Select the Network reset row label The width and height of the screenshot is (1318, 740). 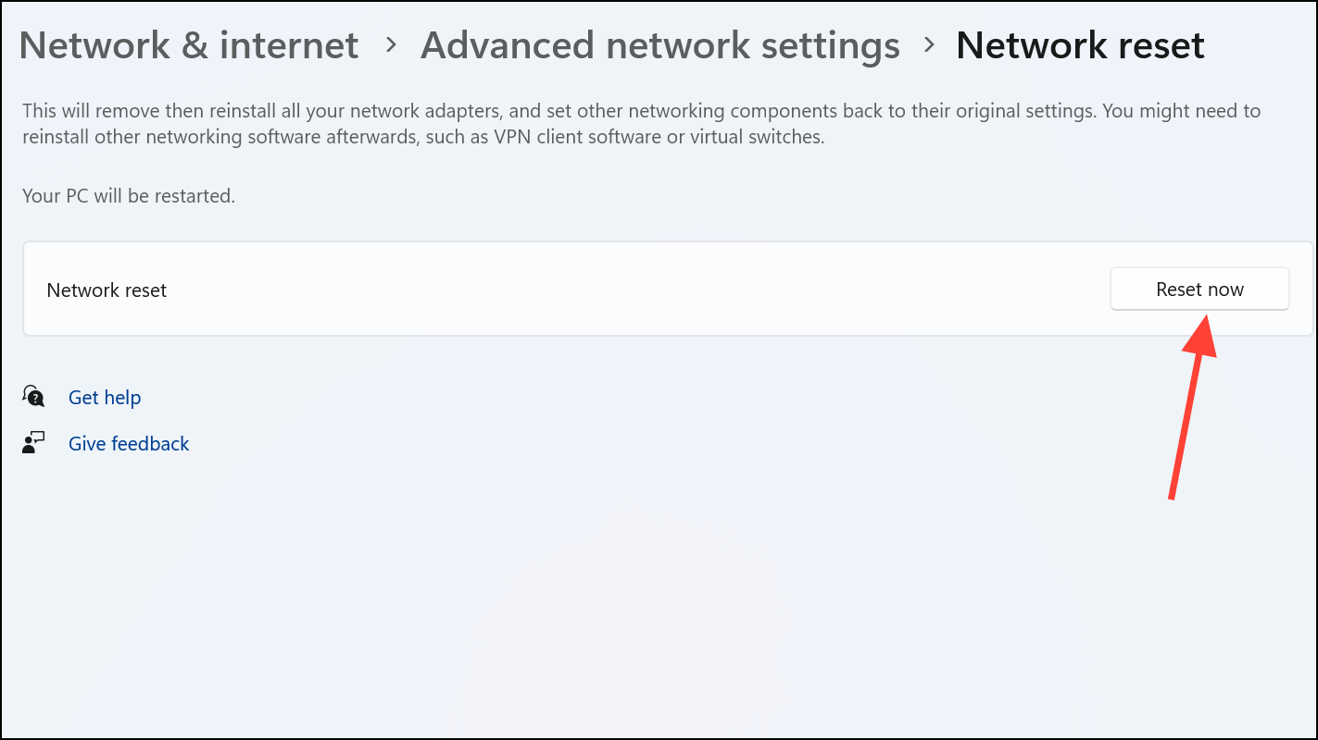tap(107, 290)
